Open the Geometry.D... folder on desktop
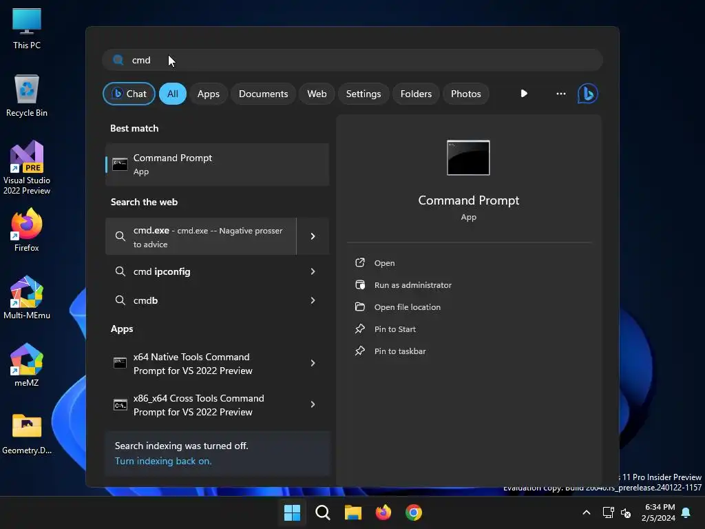 pos(27,434)
